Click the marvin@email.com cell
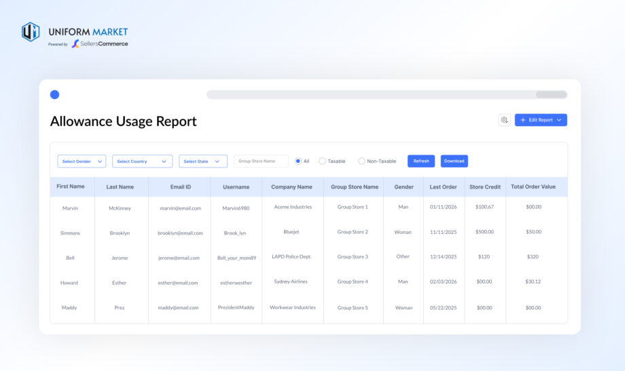 [180, 208]
